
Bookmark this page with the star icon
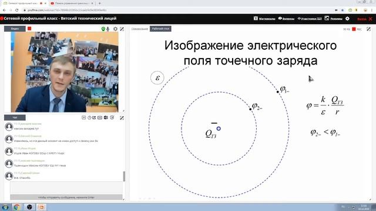(x=343, y=10)
